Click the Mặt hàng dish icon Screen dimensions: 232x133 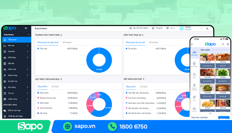(5, 57)
